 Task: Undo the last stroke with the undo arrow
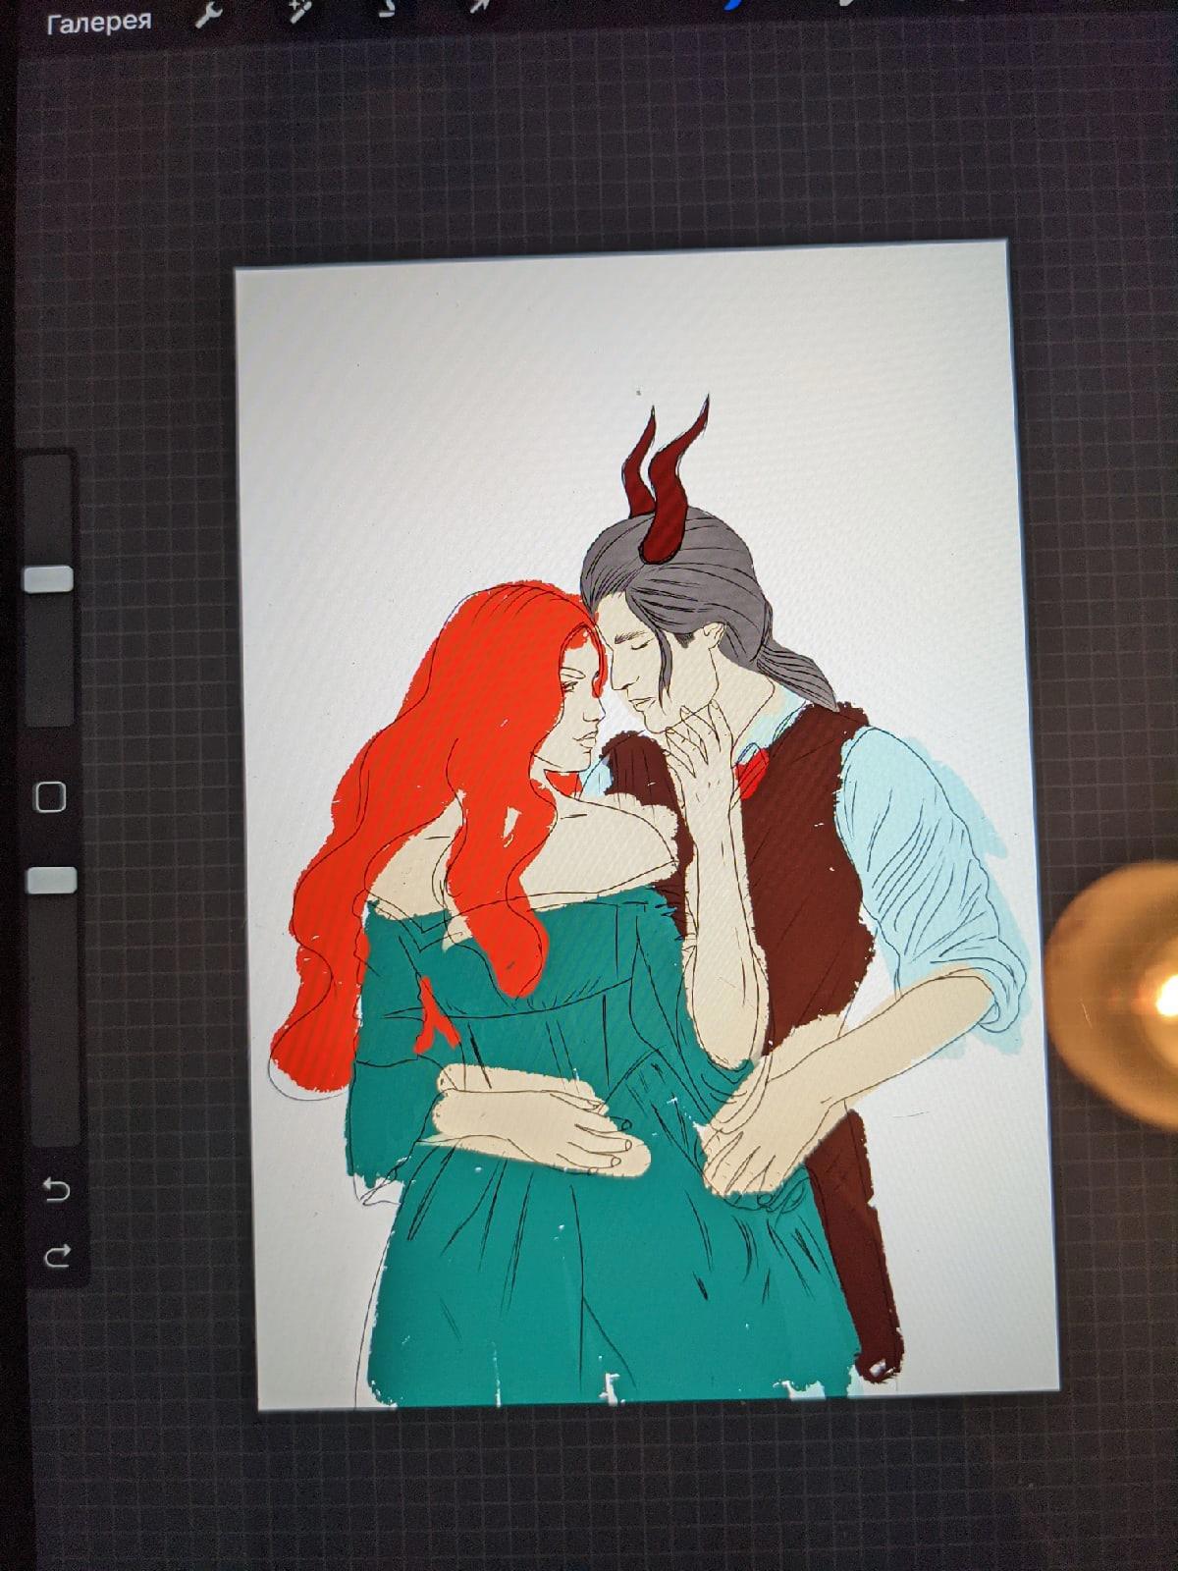[57, 1190]
